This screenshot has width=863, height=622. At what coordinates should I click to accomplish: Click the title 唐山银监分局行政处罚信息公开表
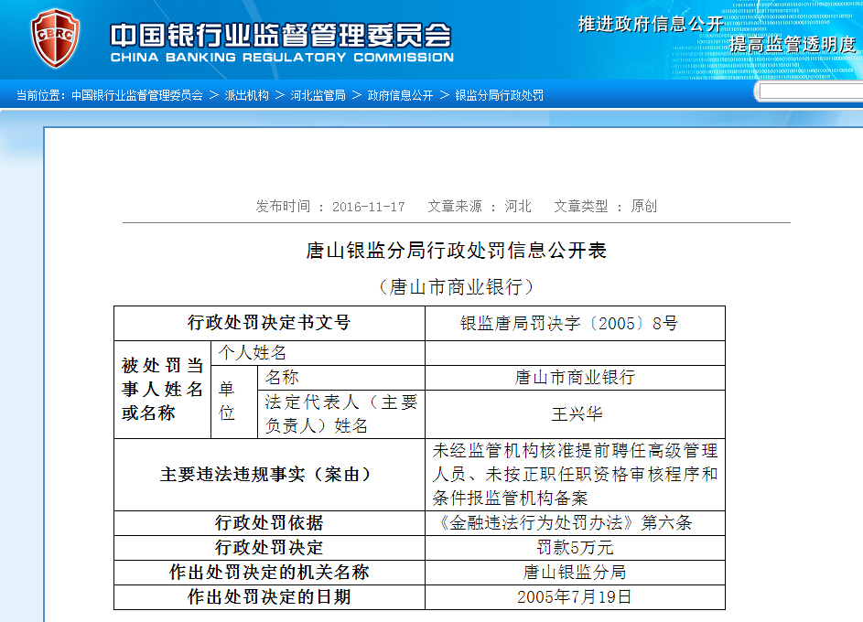click(457, 251)
